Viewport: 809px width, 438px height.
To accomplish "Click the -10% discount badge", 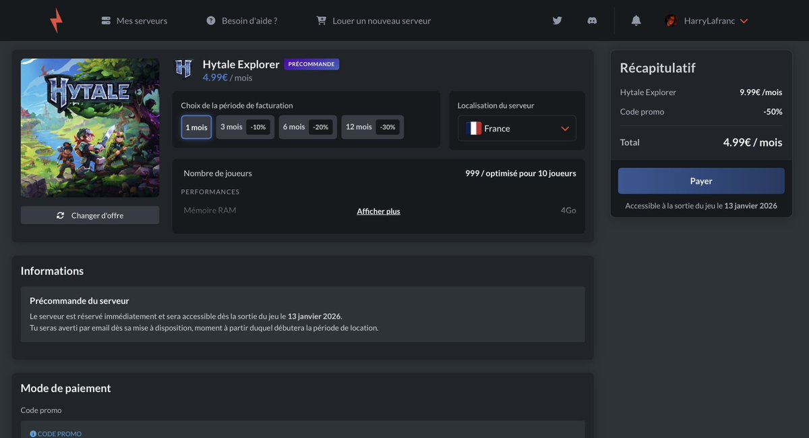I will (258, 127).
